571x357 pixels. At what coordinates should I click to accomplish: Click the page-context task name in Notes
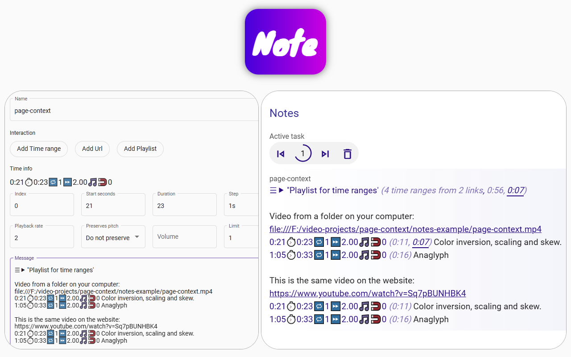tap(290, 178)
